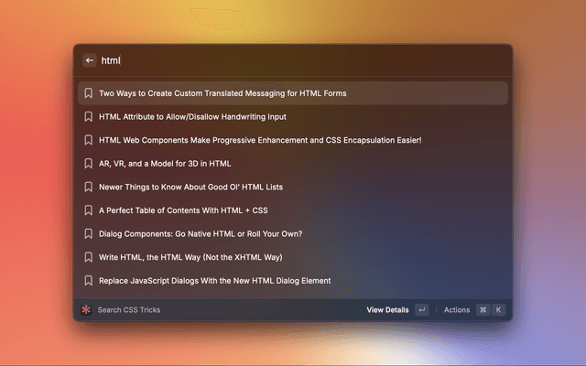Open AR, VR, and a Model for 3D article

coord(165,164)
